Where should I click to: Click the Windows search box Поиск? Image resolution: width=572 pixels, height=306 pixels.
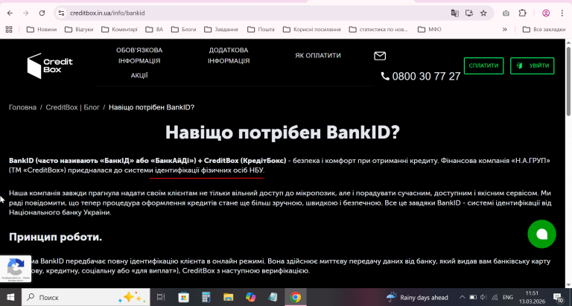[x=86, y=297]
